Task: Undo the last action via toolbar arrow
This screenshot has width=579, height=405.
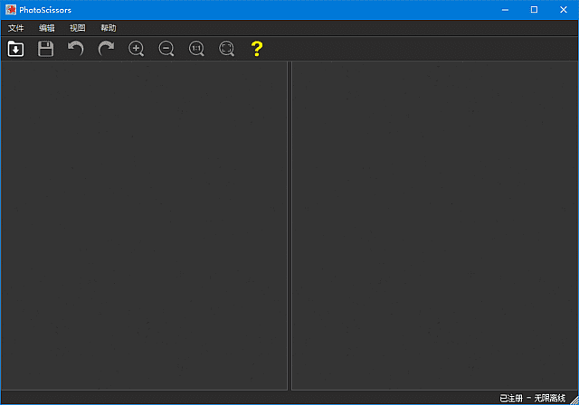Action: pyautogui.click(x=76, y=49)
